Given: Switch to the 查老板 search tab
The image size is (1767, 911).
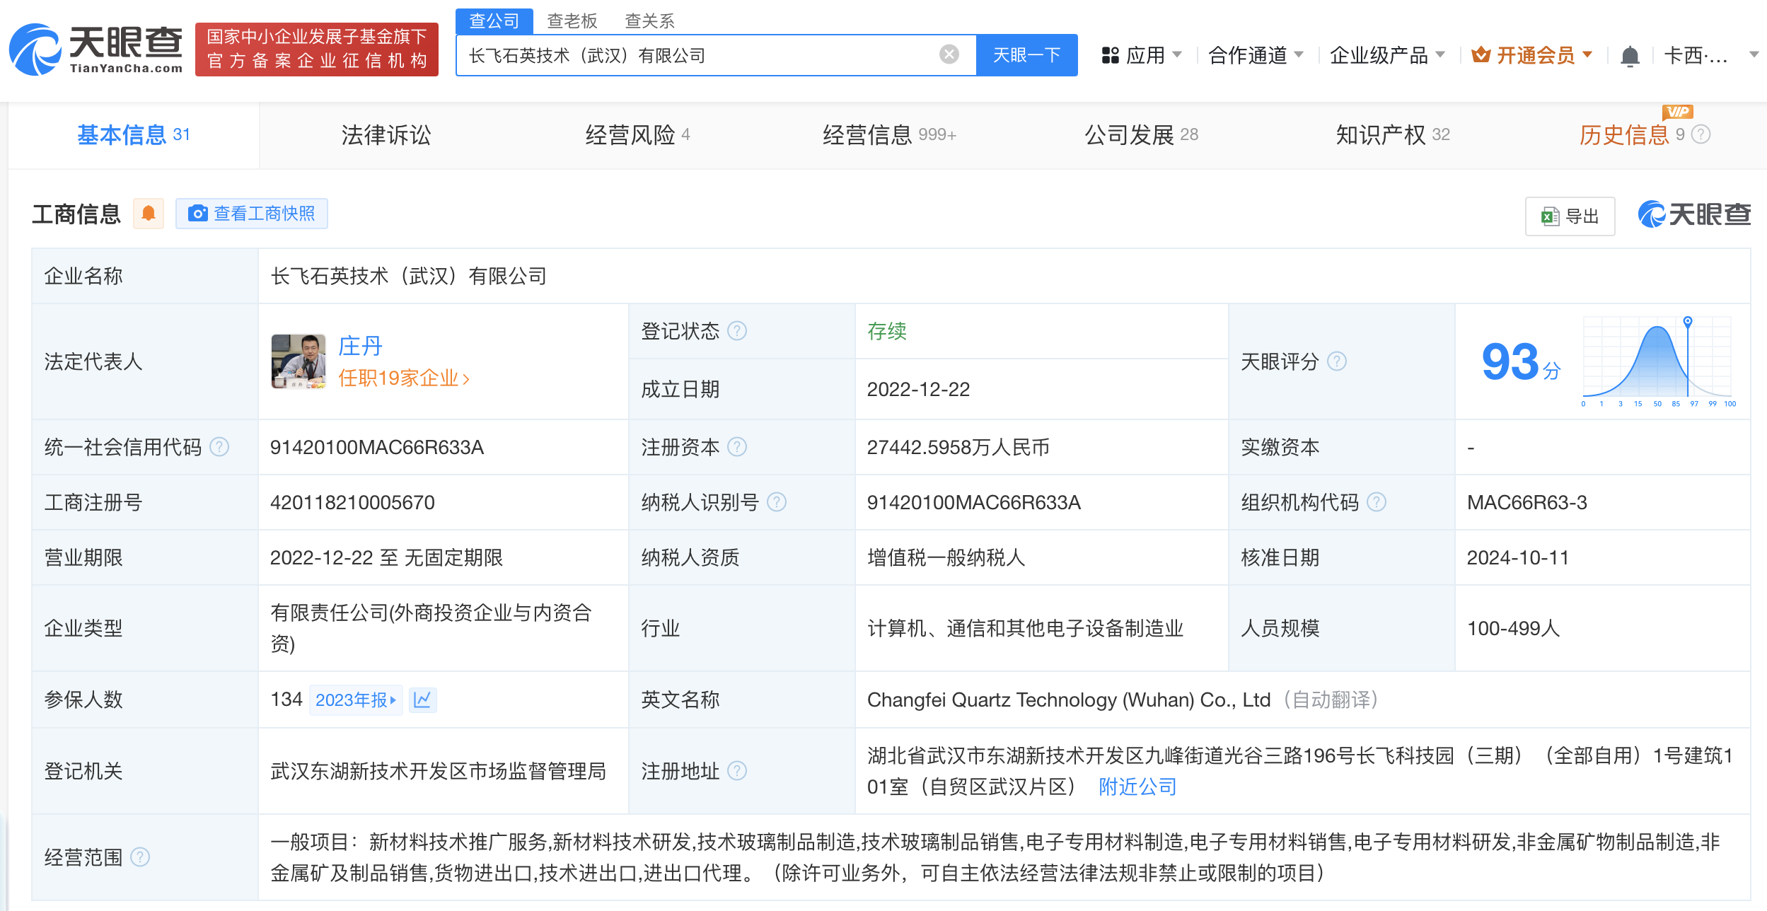Looking at the screenshot, I should (572, 21).
